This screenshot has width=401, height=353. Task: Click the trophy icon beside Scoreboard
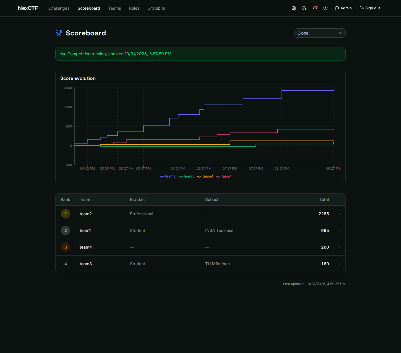coord(59,33)
